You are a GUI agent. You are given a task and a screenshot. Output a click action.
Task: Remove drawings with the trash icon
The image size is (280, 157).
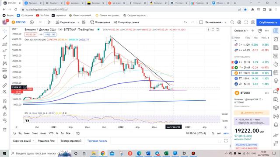[5, 130]
